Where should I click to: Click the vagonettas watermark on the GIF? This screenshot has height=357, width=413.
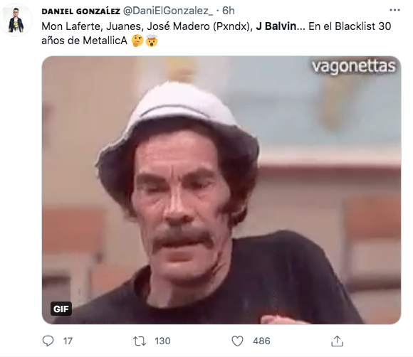353,67
